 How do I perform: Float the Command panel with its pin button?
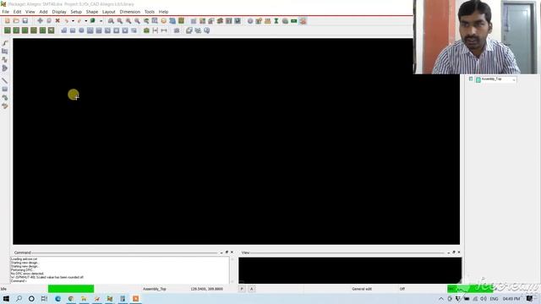227,252
